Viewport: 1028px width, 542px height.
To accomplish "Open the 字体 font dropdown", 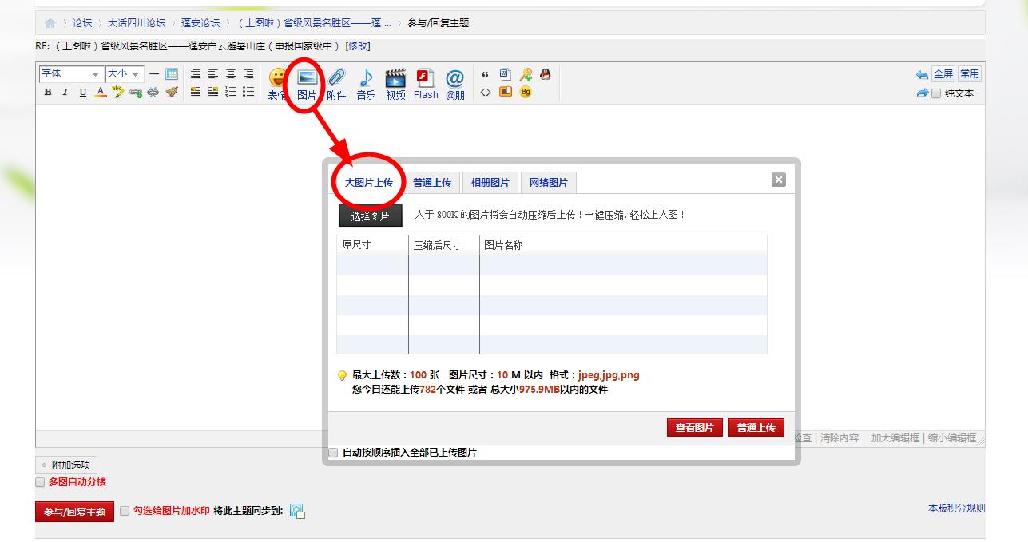I will click(x=70, y=73).
